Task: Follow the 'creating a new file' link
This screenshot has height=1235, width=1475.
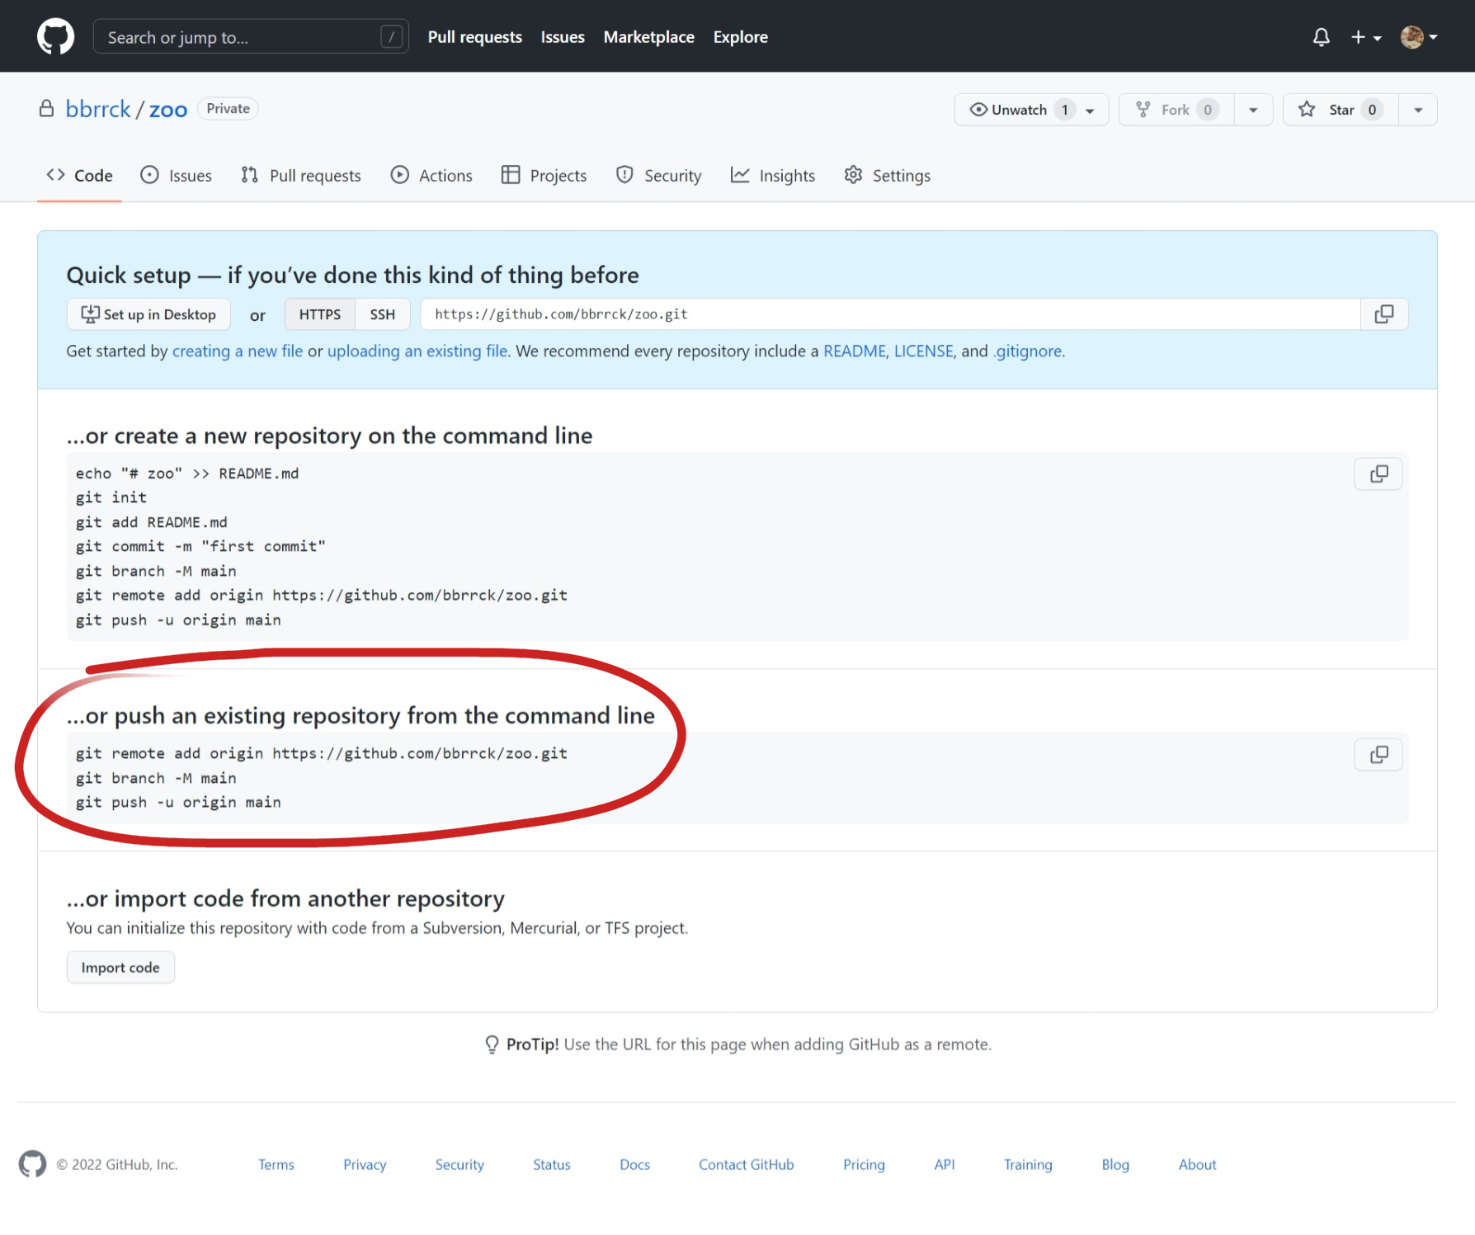Action: point(238,351)
